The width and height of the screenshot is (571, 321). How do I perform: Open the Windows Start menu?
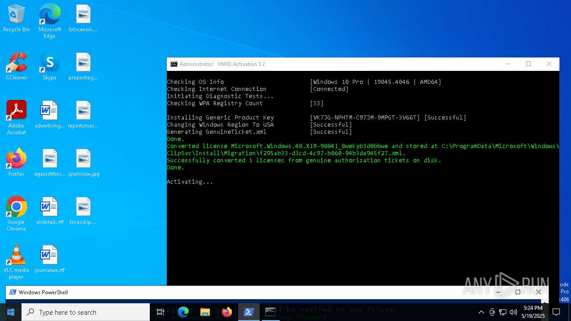11,312
